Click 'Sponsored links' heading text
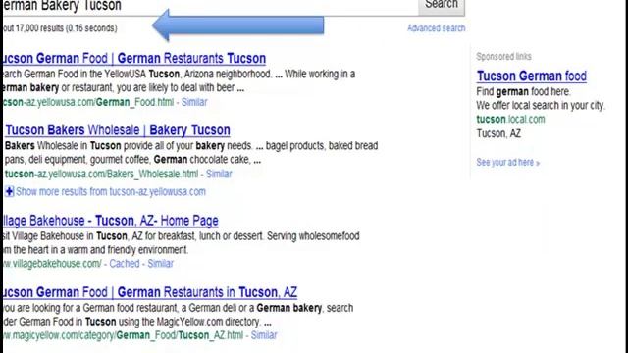Image resolution: width=628 pixels, height=353 pixels. 503,57
